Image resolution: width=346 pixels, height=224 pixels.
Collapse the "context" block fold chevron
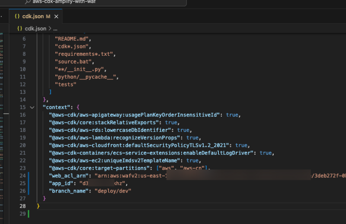pyautogui.click(x=32, y=107)
